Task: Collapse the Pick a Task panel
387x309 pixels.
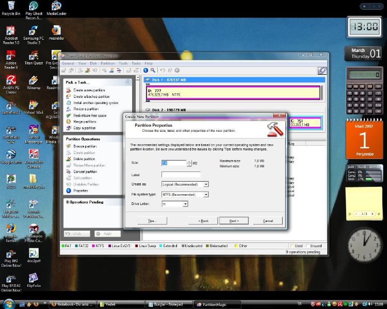Action: 128,82
